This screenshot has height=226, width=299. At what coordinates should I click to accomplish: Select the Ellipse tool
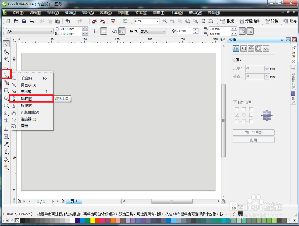[x=6, y=98]
